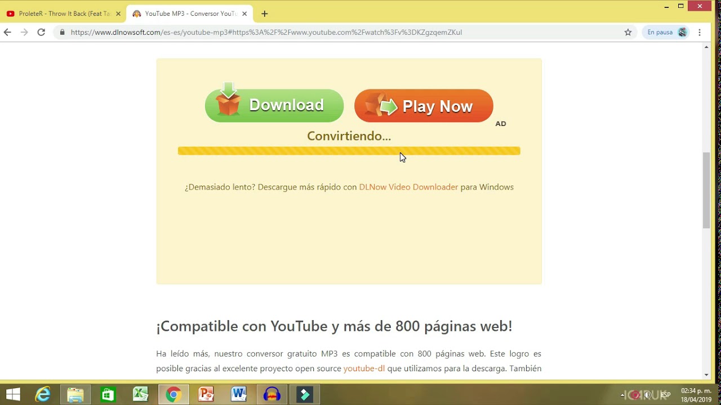Click the taskbar clock and date
The height and width of the screenshot is (405, 721).
pos(696,395)
